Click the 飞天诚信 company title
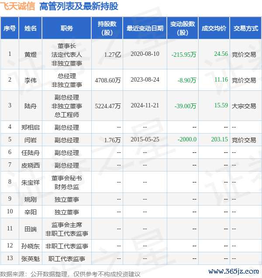262x278 pixels. (17, 6)
